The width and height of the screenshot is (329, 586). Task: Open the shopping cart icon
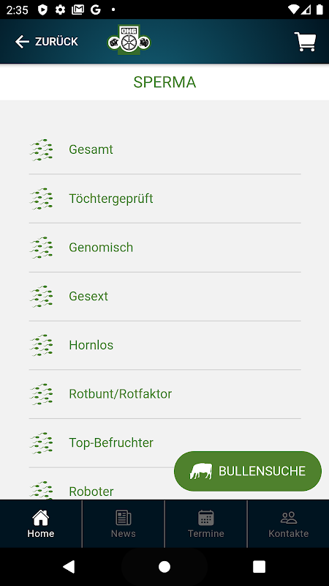click(x=305, y=42)
